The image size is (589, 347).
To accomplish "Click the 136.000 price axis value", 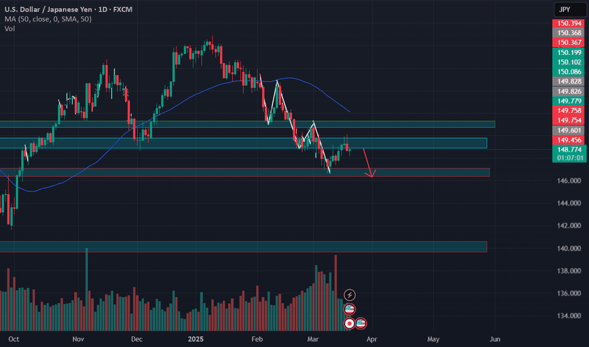I will click(569, 293).
